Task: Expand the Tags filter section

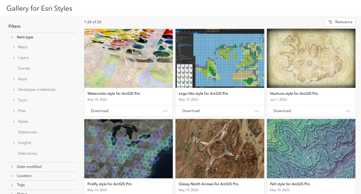Action: 12,185
